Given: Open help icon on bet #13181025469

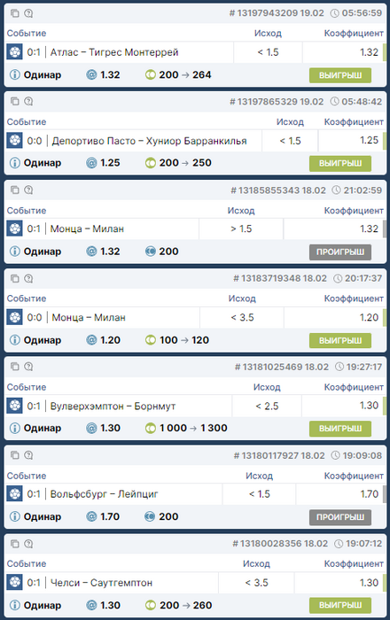Looking at the screenshot, I should coord(28,367).
